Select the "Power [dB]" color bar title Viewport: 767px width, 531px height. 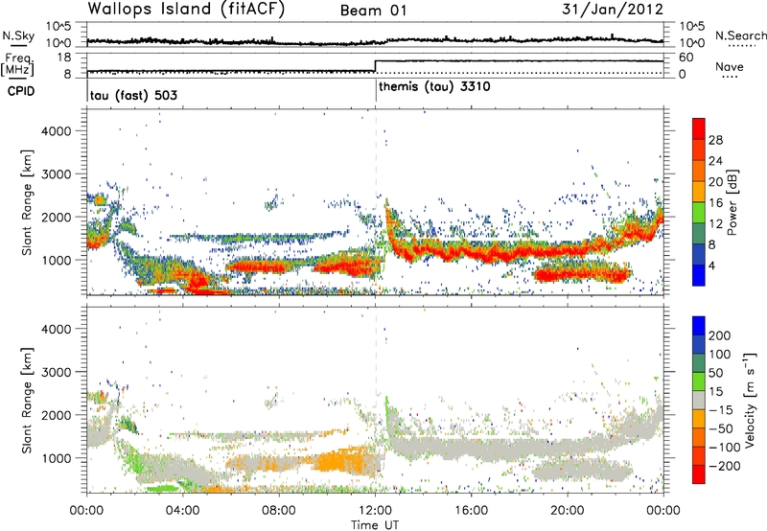732,203
